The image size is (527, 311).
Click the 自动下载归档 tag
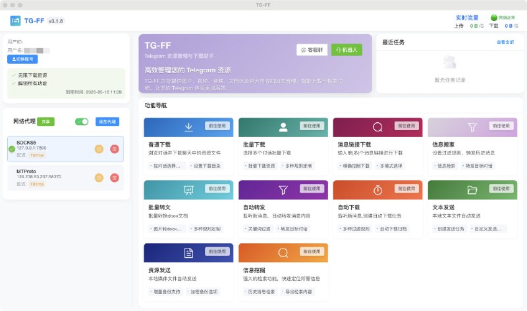[392, 229]
